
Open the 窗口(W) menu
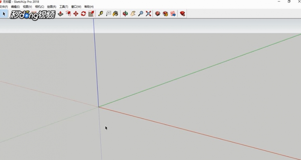[76, 7]
